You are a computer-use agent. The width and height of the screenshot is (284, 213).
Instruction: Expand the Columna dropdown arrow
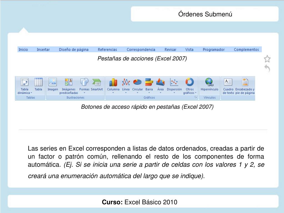point(113,93)
